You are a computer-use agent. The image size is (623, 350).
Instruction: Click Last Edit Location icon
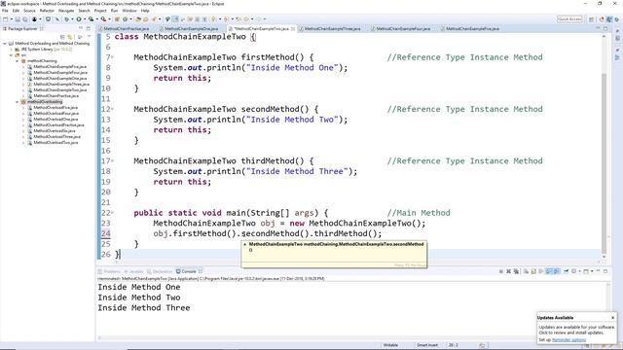(x=238, y=19)
